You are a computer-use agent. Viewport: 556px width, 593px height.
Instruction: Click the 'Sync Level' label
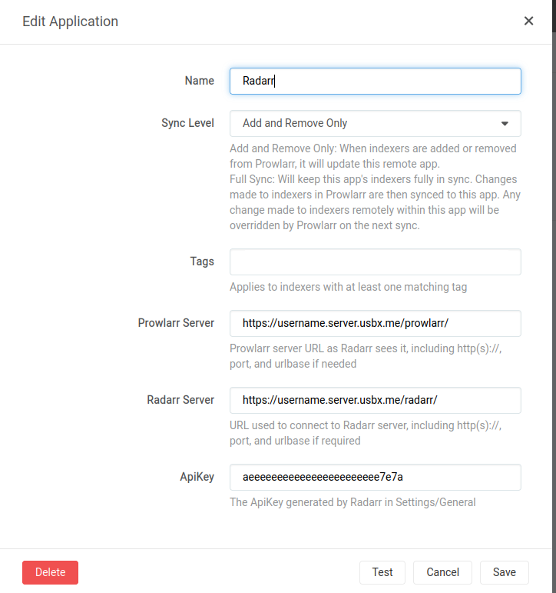pos(187,123)
